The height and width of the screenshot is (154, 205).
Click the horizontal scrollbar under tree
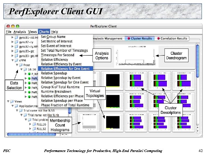[32, 134]
